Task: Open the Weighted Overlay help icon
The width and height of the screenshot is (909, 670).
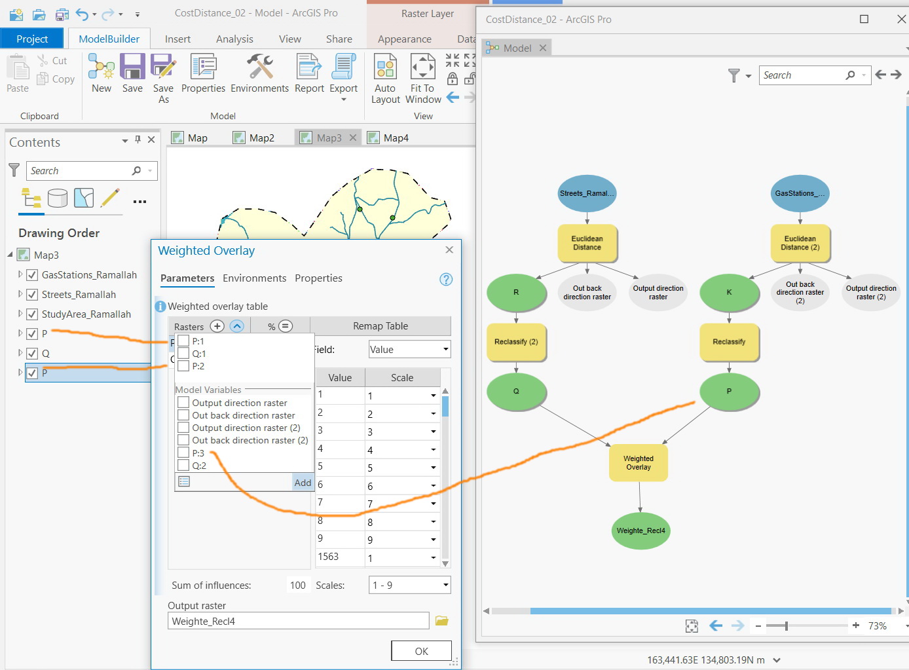Action: pyautogui.click(x=446, y=279)
